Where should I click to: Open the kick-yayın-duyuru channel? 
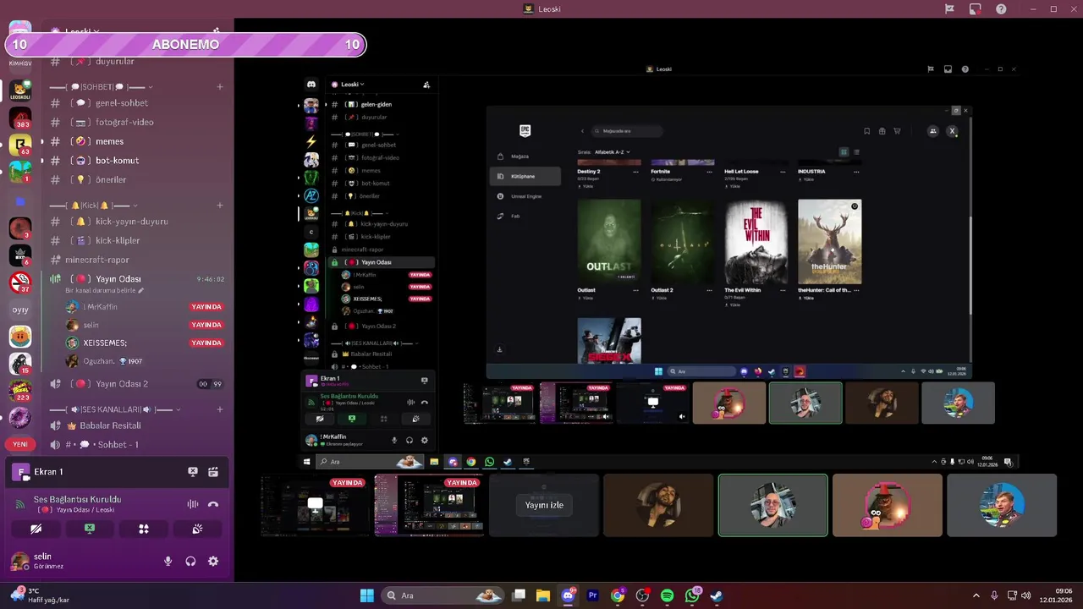click(x=135, y=222)
